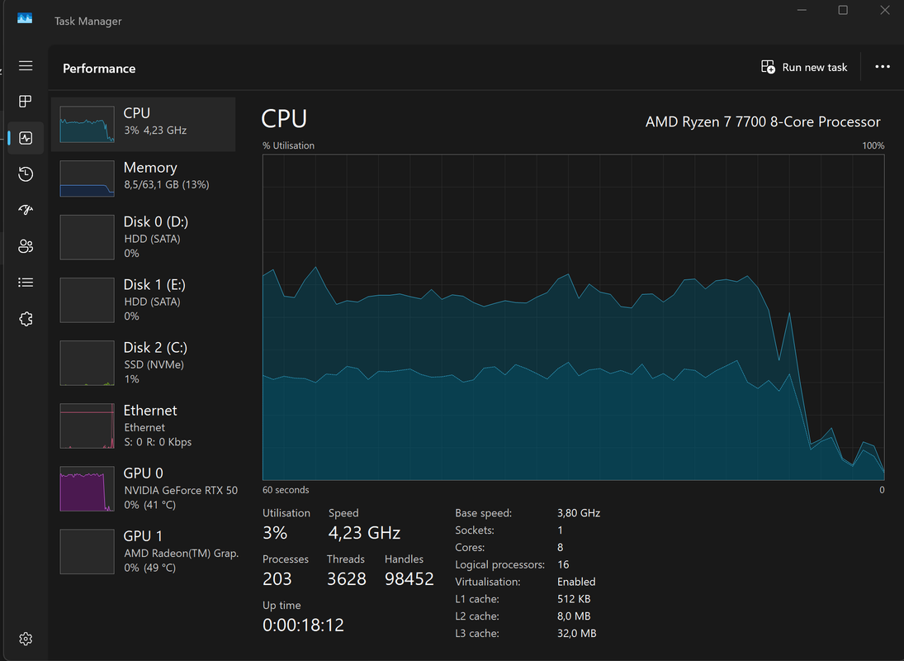Open the App history icon

[x=26, y=174]
